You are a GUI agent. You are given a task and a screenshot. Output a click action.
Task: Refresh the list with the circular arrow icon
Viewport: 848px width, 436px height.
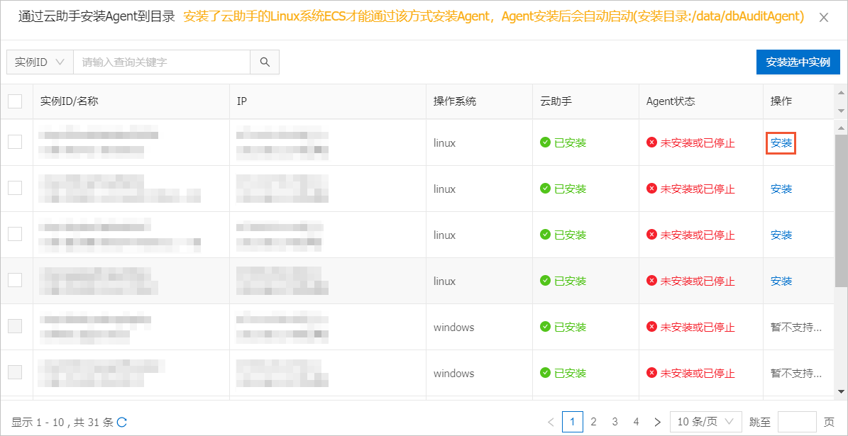[122, 422]
